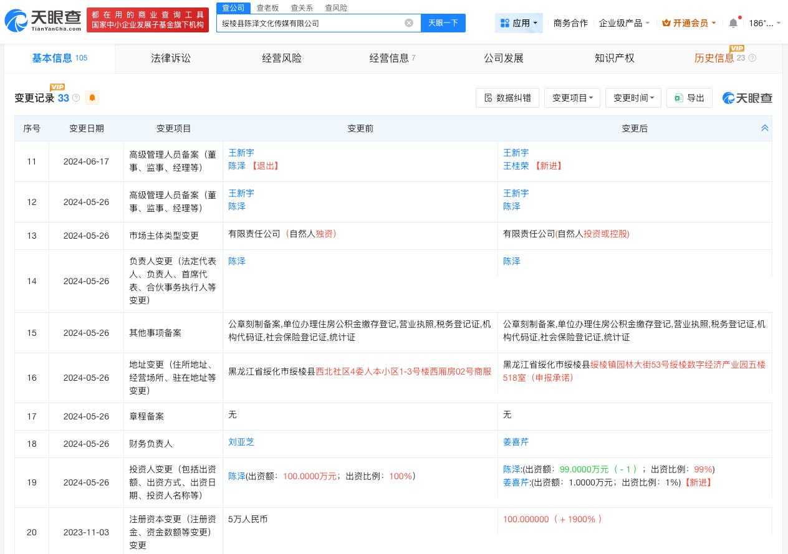This screenshot has height=554, width=788.
Task: Open the help icon beside 变更记录 33
Action: click(76, 98)
